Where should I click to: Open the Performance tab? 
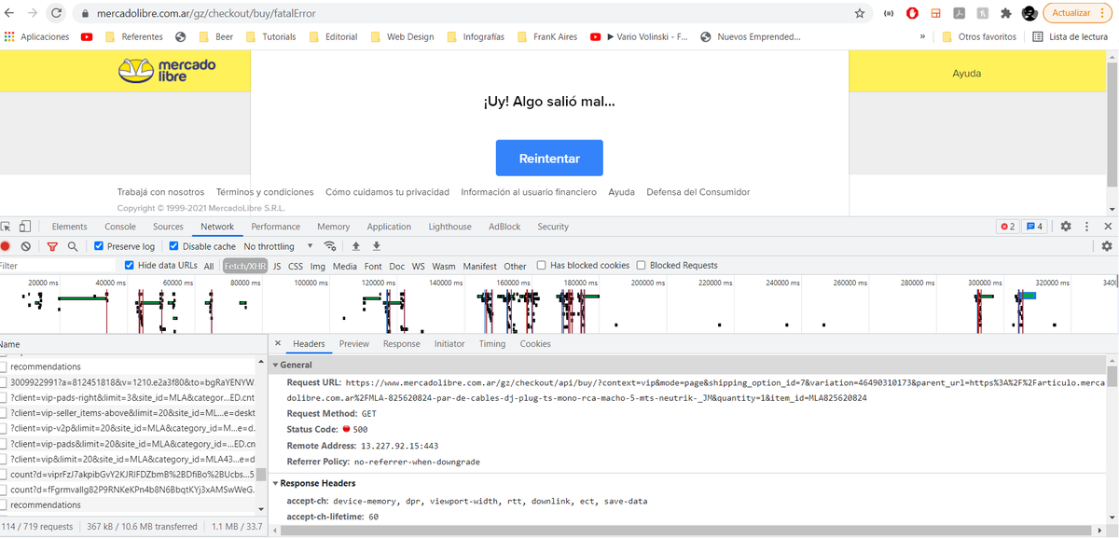tap(276, 227)
